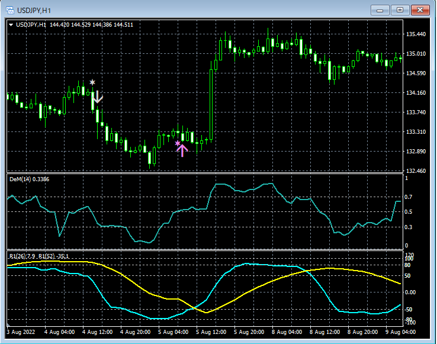Close the USDJPY,H1 chart window

pyautogui.click(x=421, y=9)
